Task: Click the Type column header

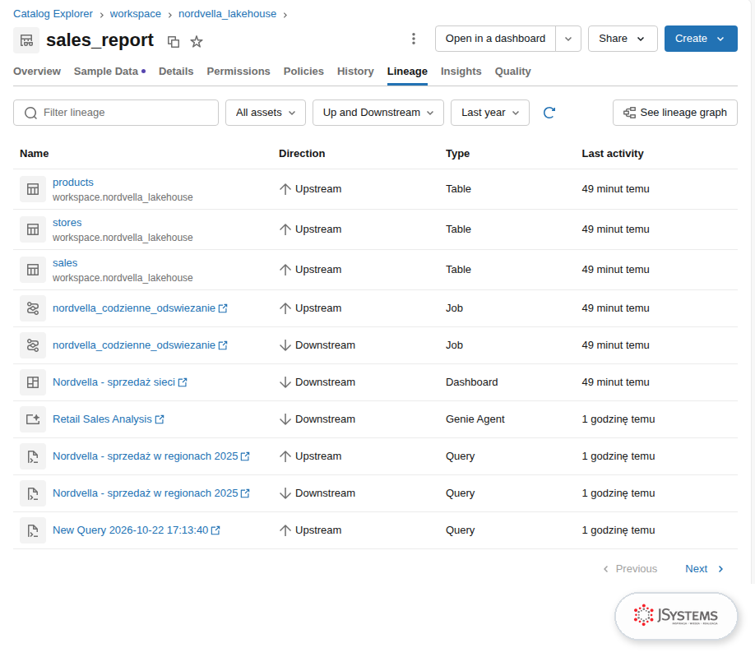Action: pyautogui.click(x=457, y=154)
